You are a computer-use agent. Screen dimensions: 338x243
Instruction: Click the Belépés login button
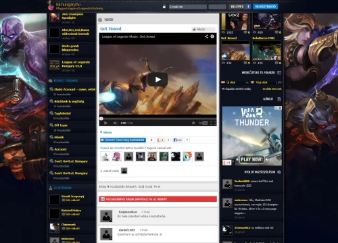[x=237, y=7]
